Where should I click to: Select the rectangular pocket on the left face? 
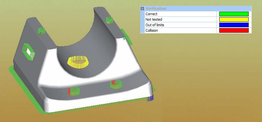click(x=28, y=52)
